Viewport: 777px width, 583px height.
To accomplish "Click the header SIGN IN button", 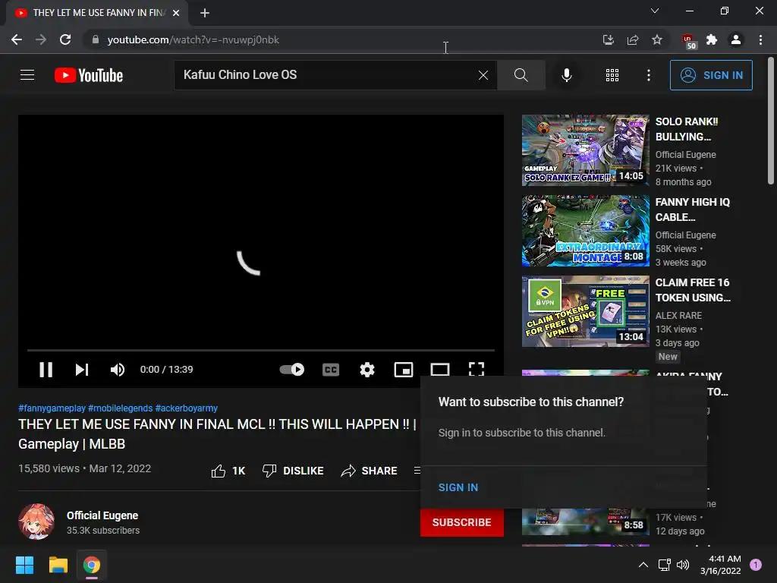I will click(711, 75).
